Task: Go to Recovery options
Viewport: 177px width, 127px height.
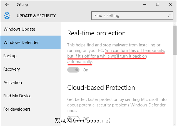Action: pyautogui.click(x=12, y=69)
